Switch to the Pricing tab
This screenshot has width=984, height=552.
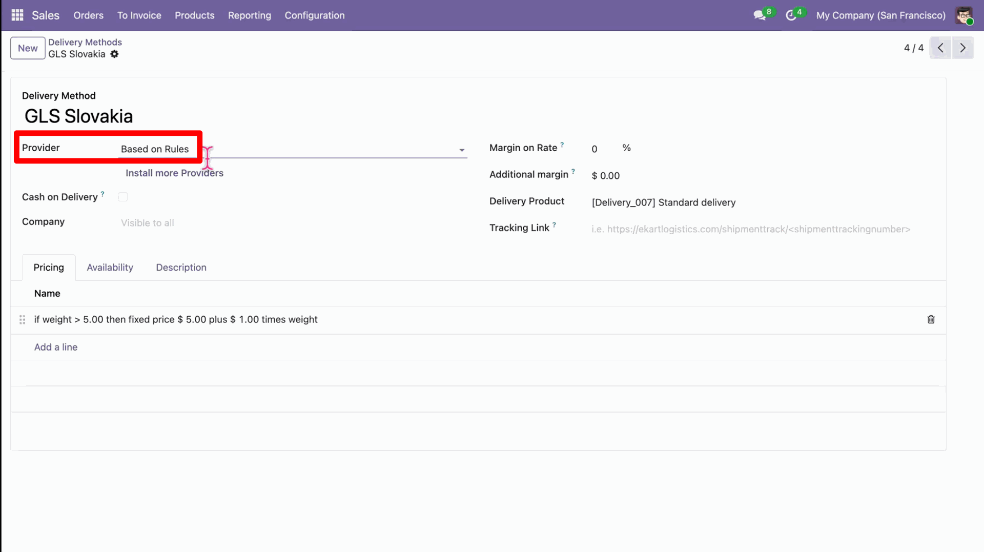49,268
